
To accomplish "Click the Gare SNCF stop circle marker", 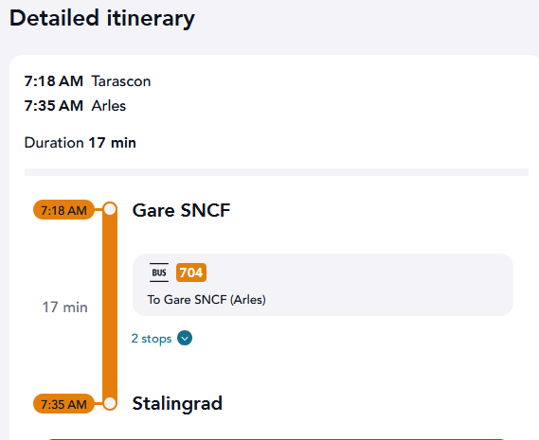I will coord(110,209).
